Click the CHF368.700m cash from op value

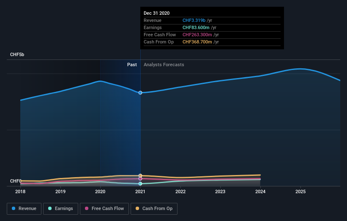(197, 42)
